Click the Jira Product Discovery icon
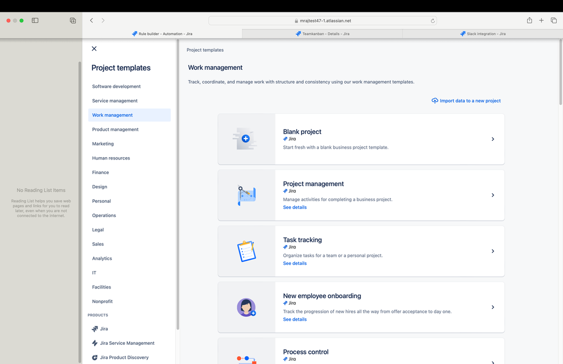 point(95,358)
